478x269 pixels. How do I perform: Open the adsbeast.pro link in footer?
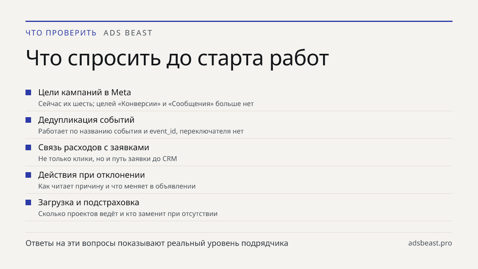(x=430, y=243)
